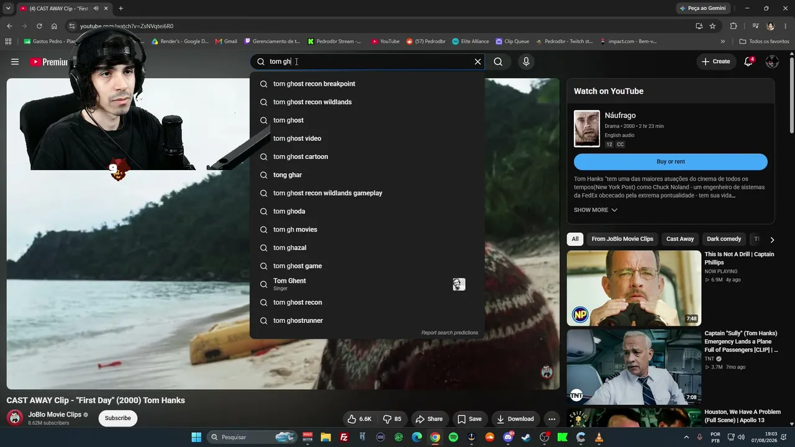
Task: Select the 'Dark comedy' filter chip
Action: (724, 239)
